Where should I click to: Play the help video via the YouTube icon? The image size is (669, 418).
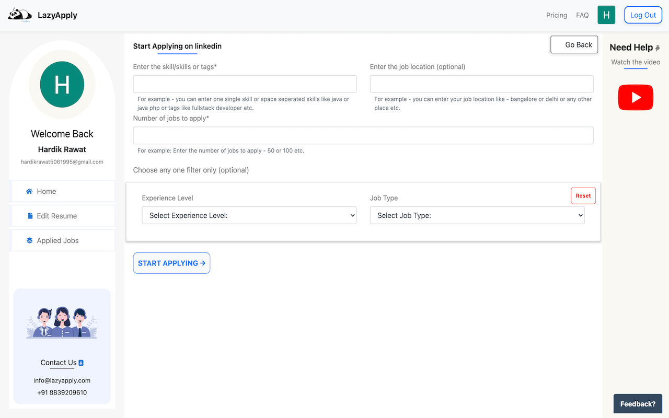point(635,97)
